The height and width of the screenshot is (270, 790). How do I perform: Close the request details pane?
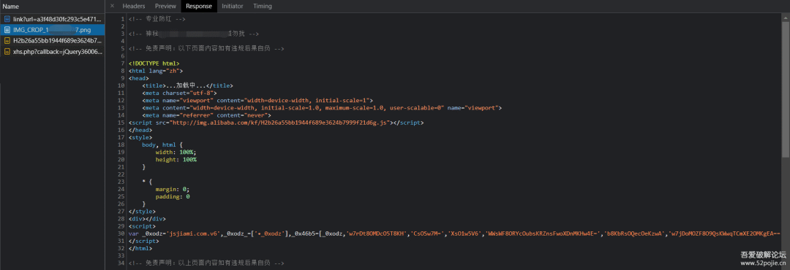(x=112, y=6)
